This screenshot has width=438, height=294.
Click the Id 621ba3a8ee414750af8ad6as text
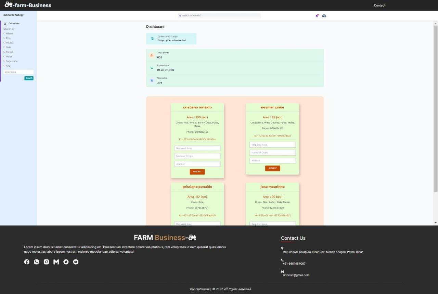pyautogui.click(x=197, y=139)
